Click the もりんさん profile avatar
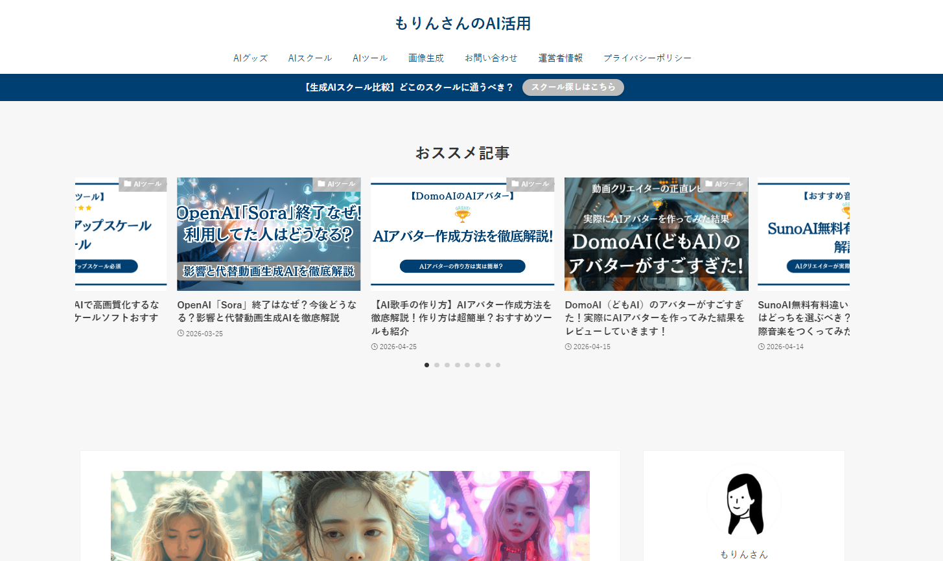Screen dimensions: 943x561 [x=744, y=503]
